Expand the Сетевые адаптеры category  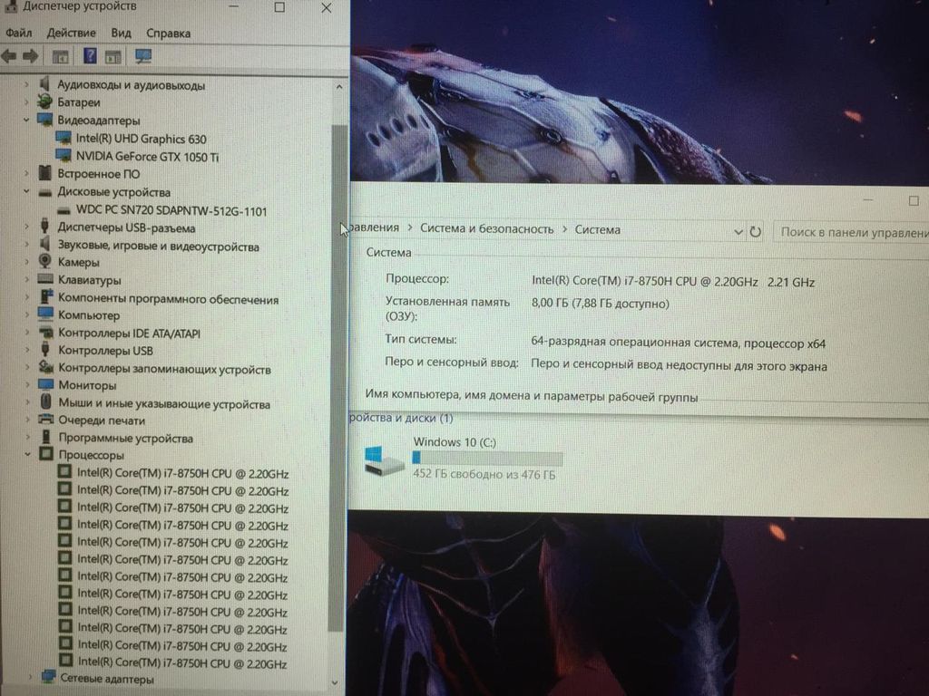[x=33, y=678]
